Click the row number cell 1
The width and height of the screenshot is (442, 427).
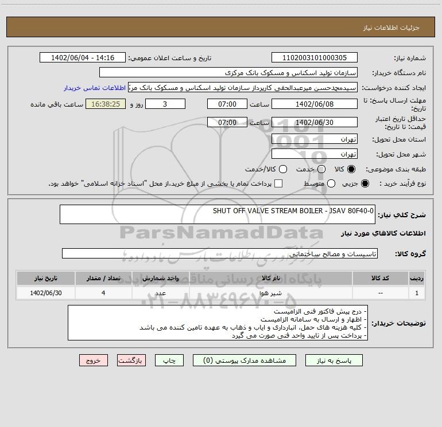pyautogui.click(x=417, y=293)
